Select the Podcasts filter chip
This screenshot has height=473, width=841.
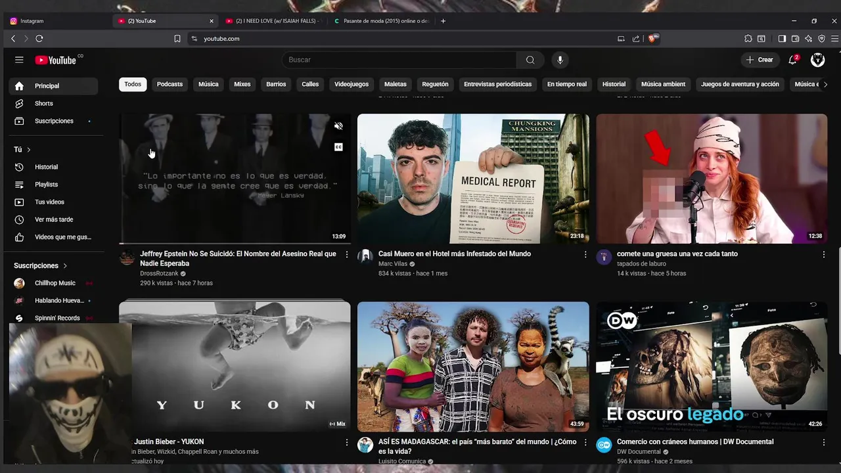[170, 84]
